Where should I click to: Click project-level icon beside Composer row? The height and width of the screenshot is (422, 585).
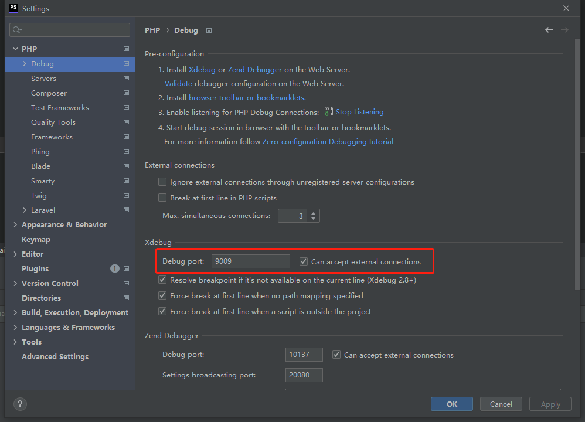click(126, 93)
